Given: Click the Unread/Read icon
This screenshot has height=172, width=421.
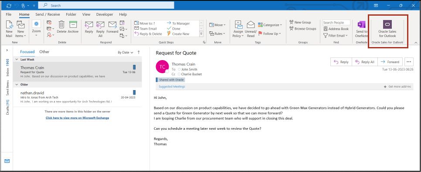Looking at the screenshot, I should pyautogui.click(x=251, y=29).
